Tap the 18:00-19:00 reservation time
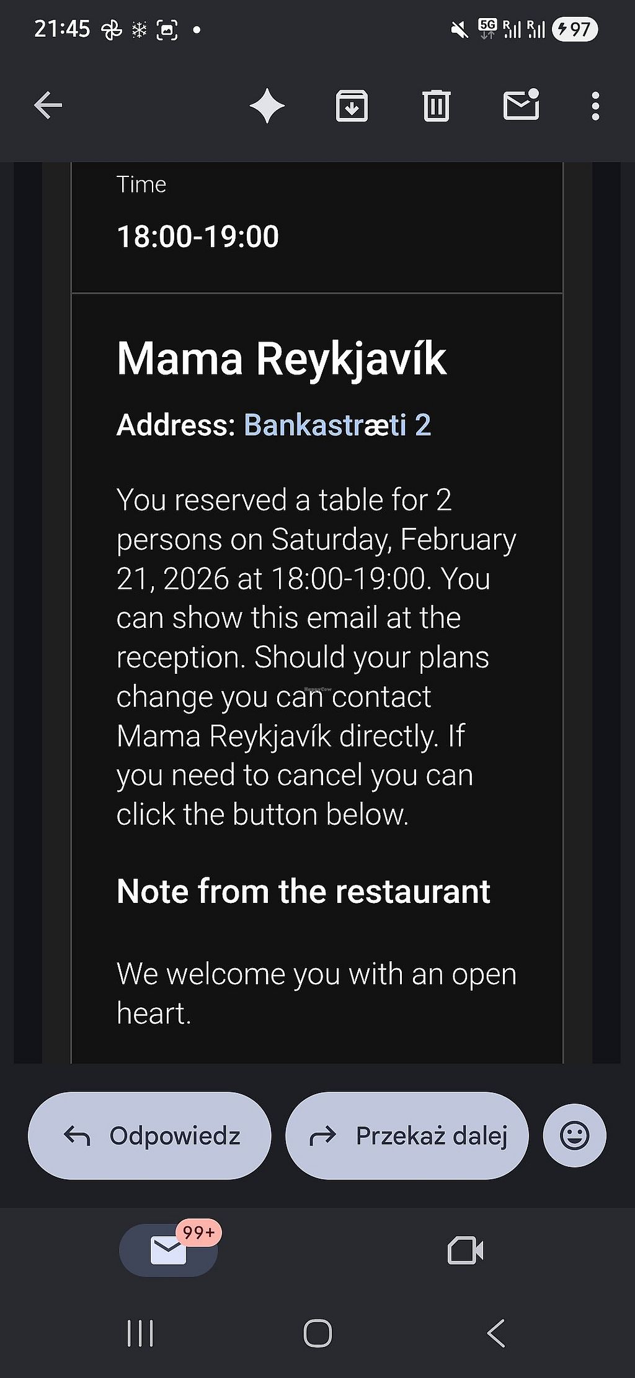This screenshot has width=635, height=1378. 198,237
